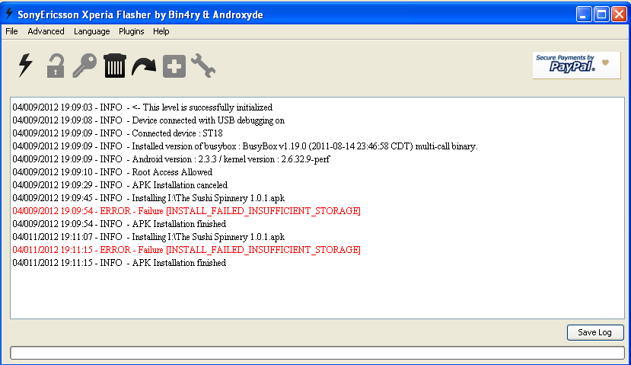Click the plus APK install icon
The width and height of the screenshot is (631, 365).
[x=174, y=66]
